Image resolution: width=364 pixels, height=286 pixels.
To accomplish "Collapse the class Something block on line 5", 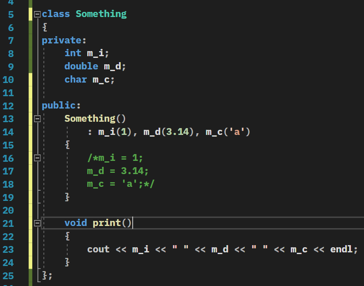I will (x=37, y=14).
